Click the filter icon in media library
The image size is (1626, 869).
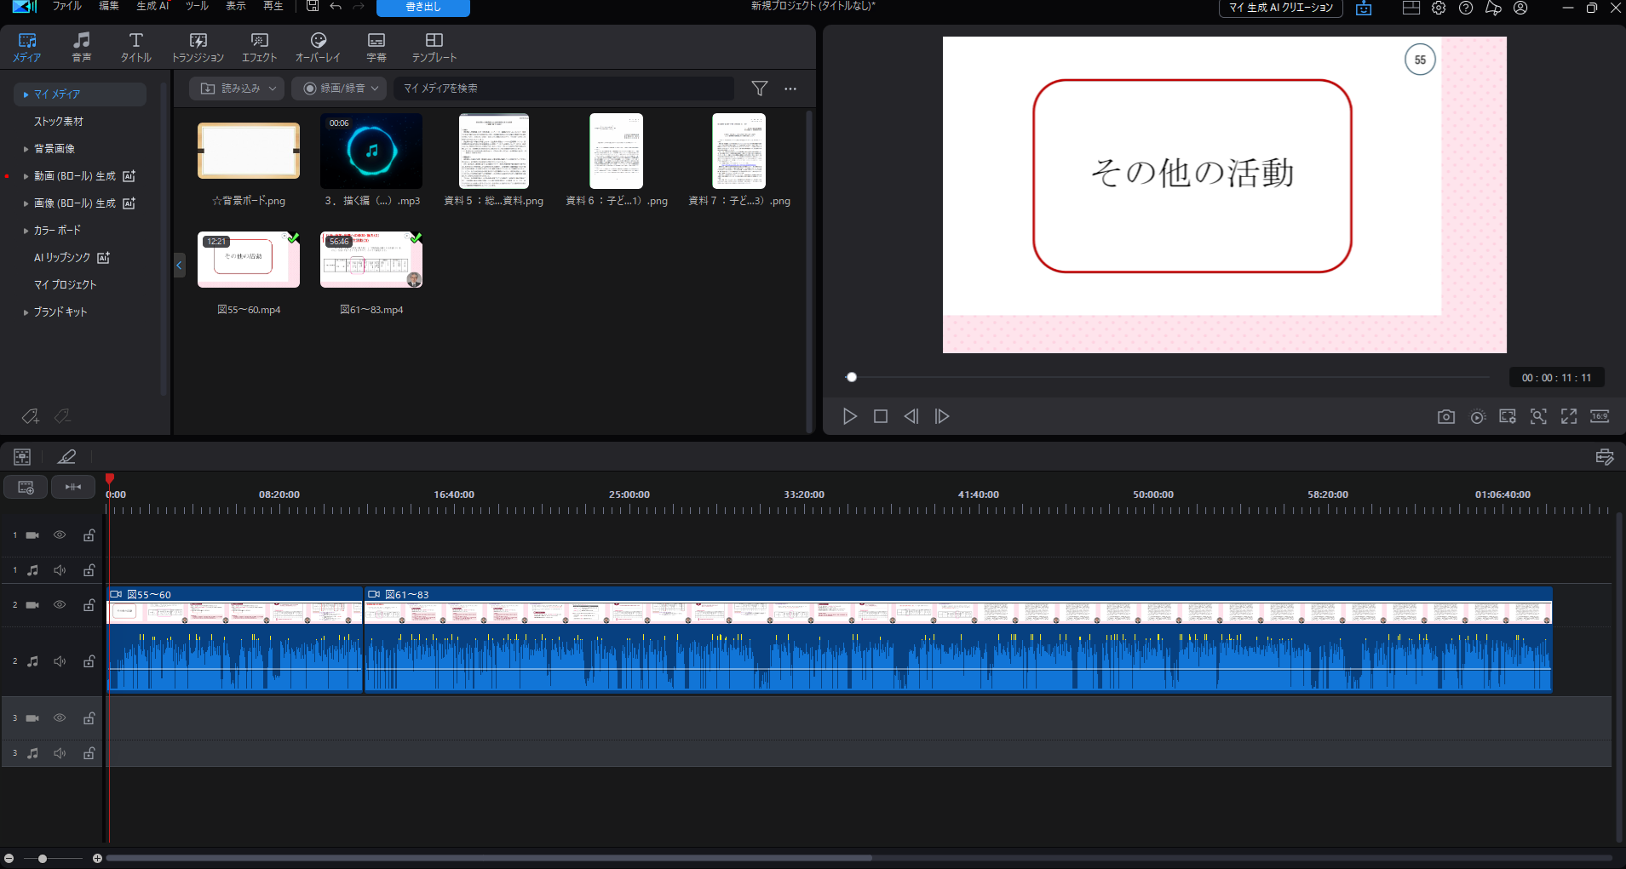[x=759, y=89]
